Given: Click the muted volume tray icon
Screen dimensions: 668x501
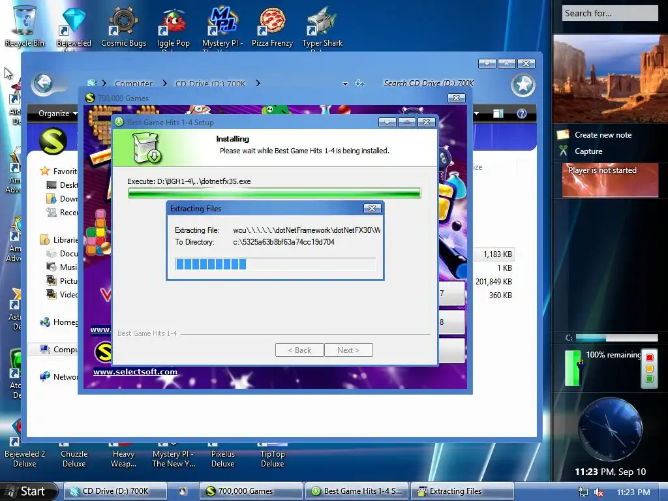Looking at the screenshot, I should (x=599, y=492).
